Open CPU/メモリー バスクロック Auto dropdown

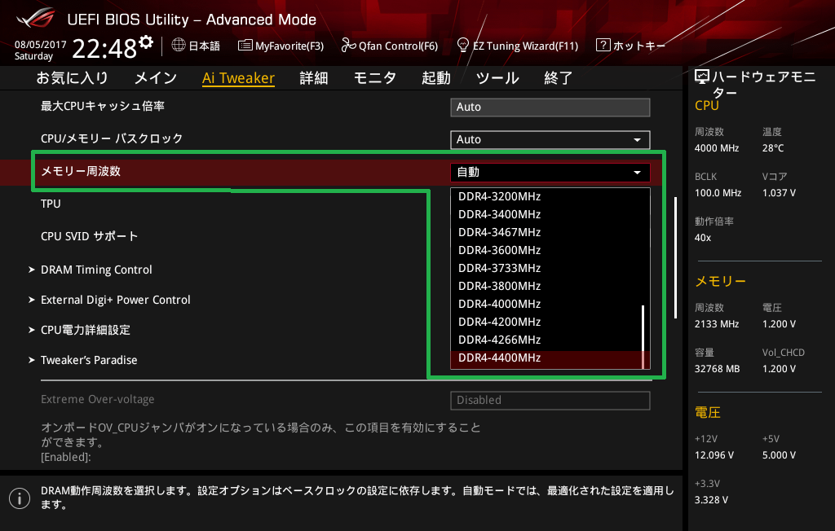[550, 139]
